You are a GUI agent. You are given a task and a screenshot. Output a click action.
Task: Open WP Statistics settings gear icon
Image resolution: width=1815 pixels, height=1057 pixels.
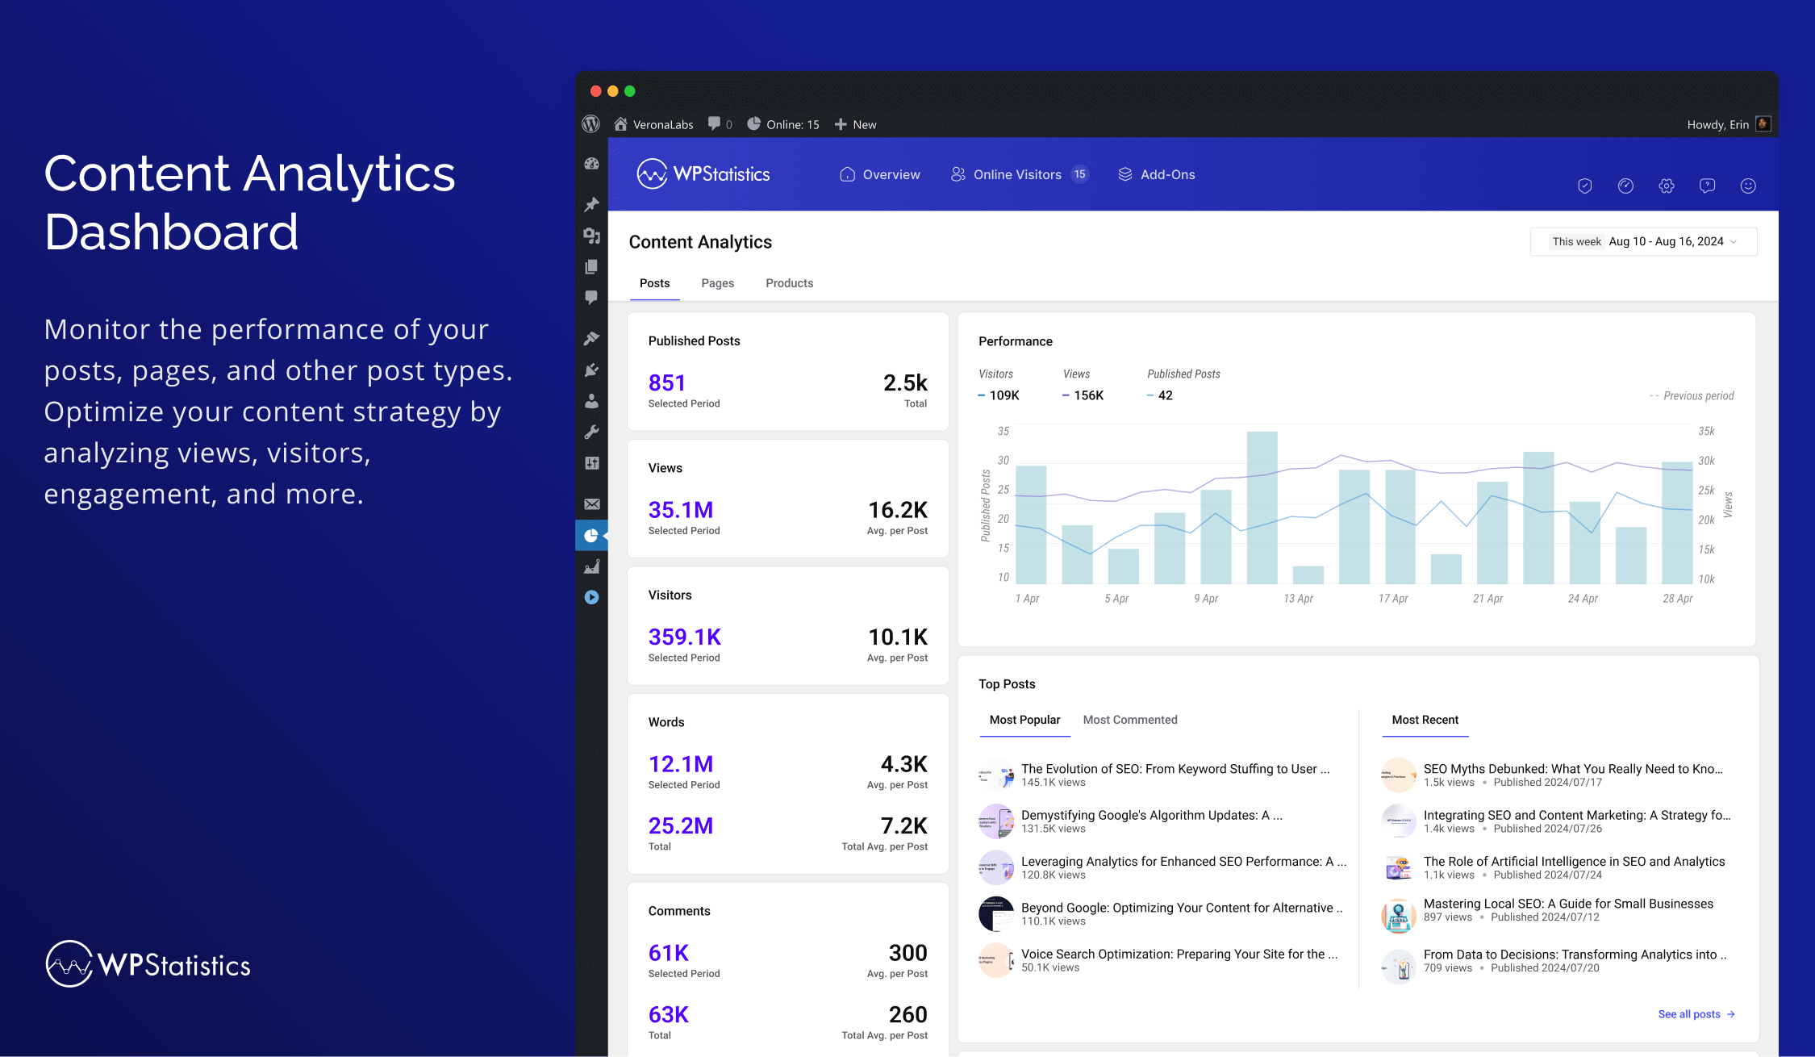pyautogui.click(x=1667, y=186)
